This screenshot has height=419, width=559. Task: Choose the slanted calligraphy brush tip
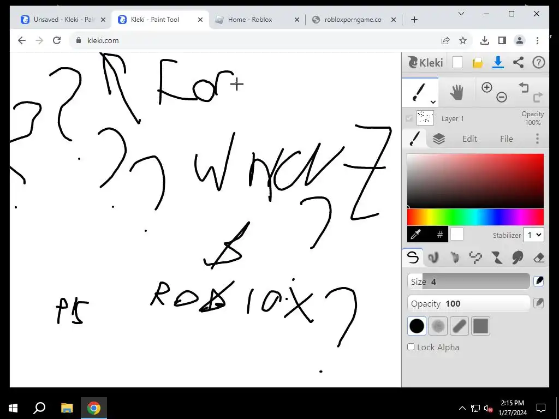pos(459,326)
